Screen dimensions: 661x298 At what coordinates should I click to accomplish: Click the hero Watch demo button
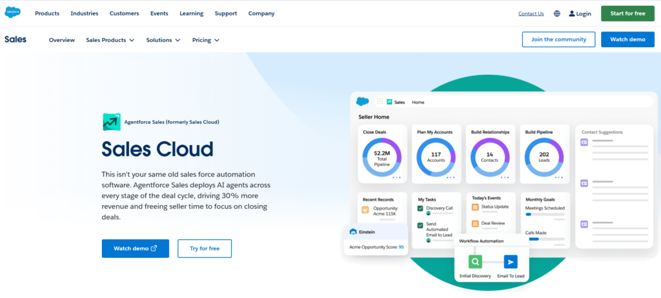coord(136,248)
